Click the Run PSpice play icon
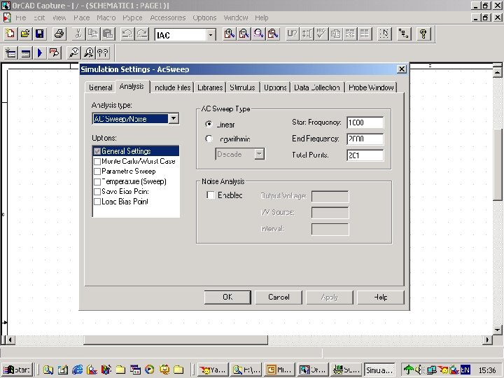The width and height of the screenshot is (504, 378). 40,52
